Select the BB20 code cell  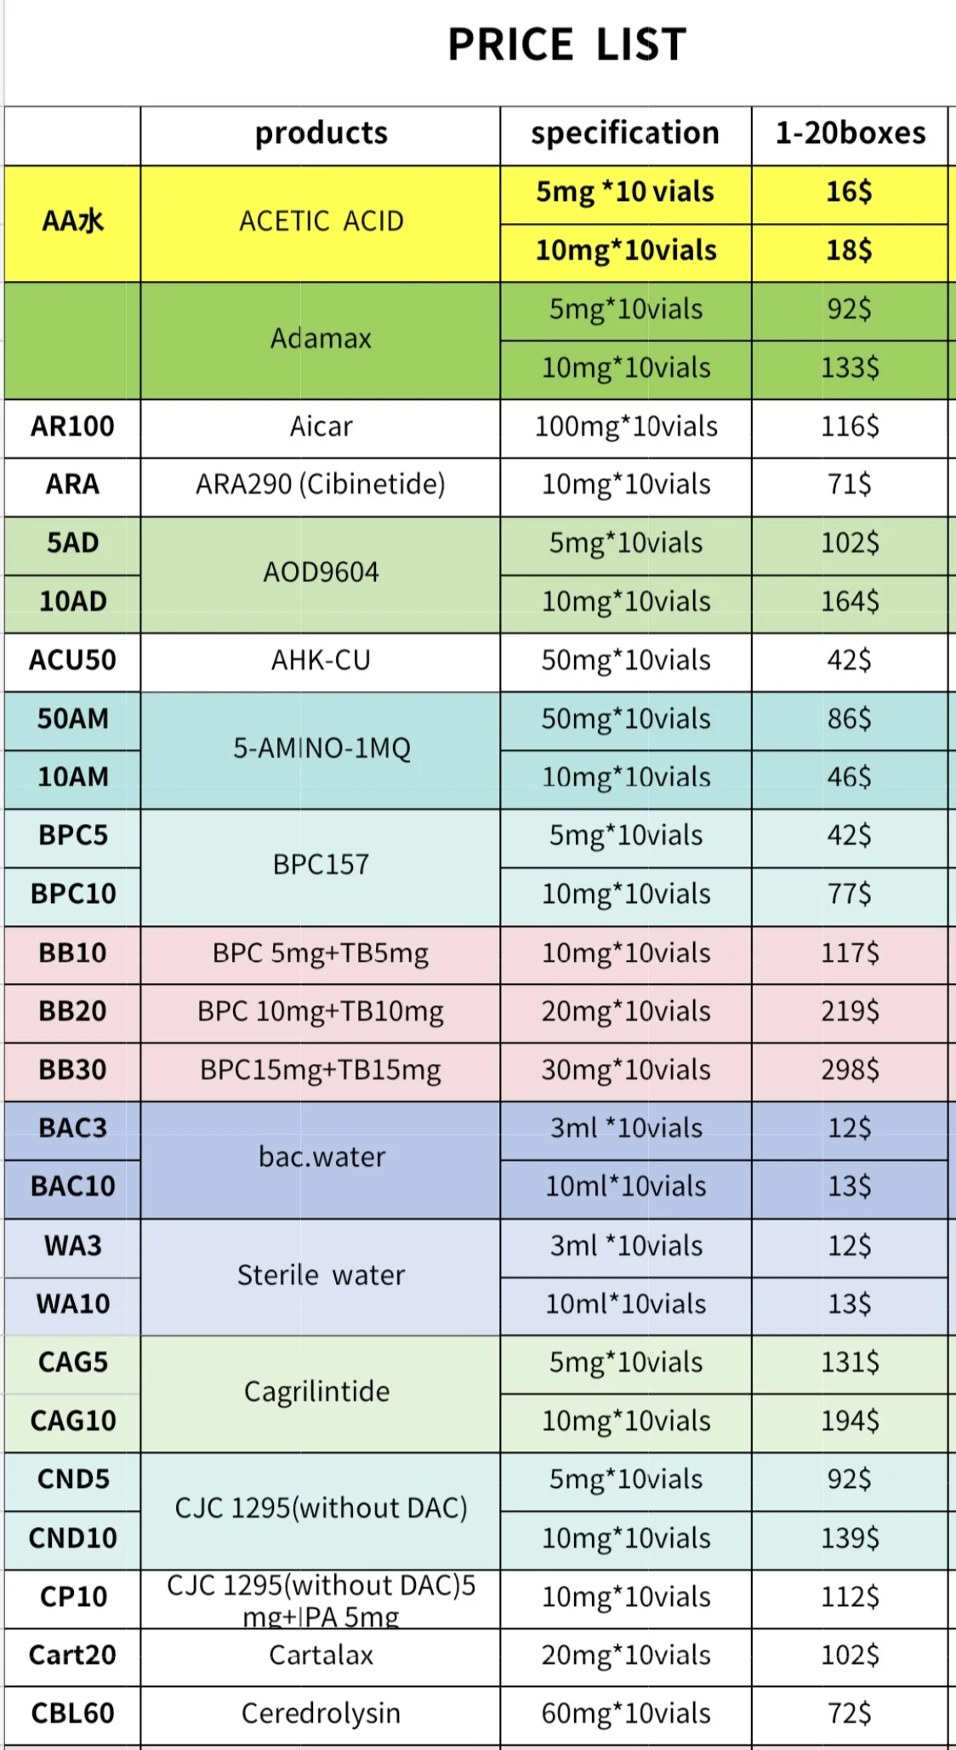coord(72,1011)
